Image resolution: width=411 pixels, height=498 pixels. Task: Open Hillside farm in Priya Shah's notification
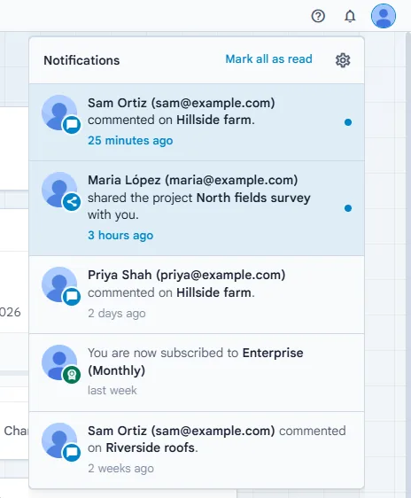(213, 292)
